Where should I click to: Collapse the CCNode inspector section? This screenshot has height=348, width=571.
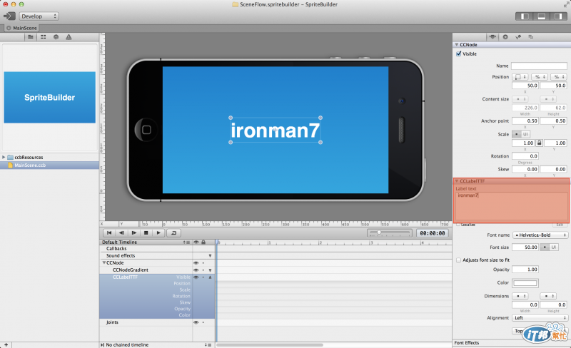456,44
